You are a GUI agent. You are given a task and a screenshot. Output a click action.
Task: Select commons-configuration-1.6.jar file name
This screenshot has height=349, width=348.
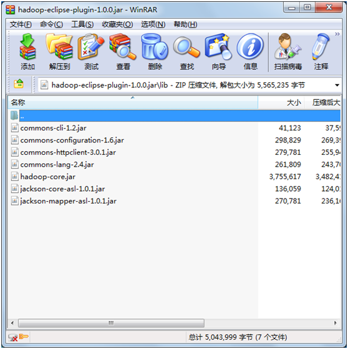coord(72,140)
